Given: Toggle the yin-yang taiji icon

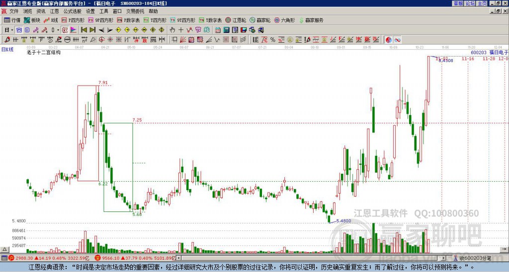Looking at the screenshot, I should point(389,40).
